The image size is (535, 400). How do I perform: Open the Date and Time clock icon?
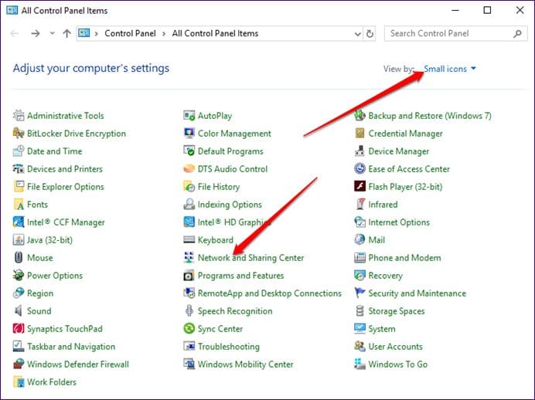[19, 151]
